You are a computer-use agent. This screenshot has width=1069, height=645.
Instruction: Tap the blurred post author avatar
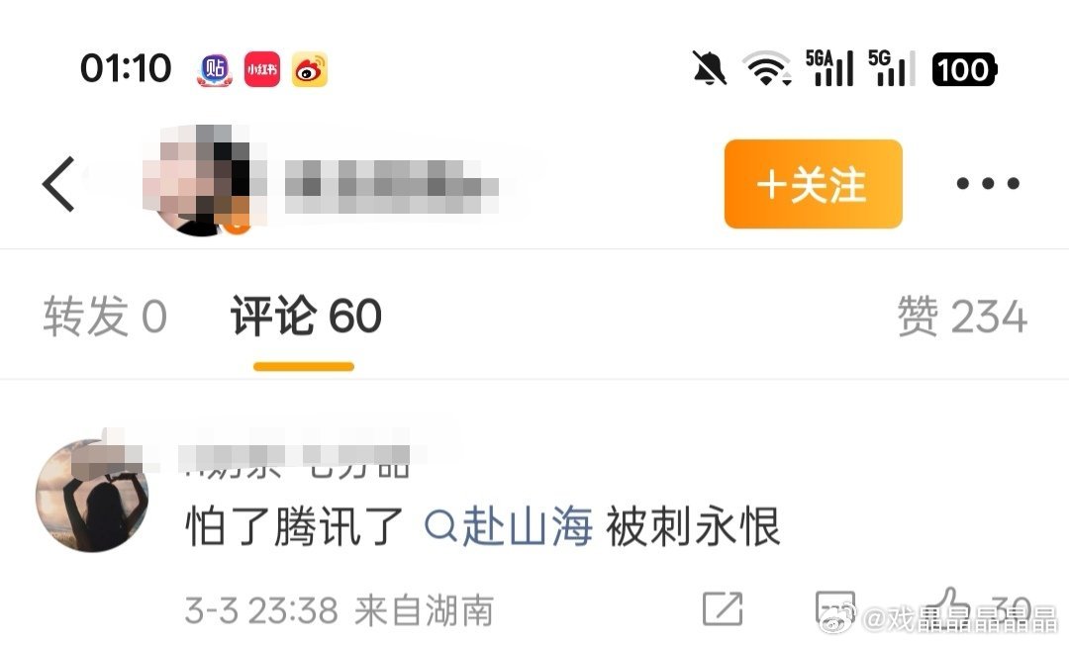[x=200, y=180]
